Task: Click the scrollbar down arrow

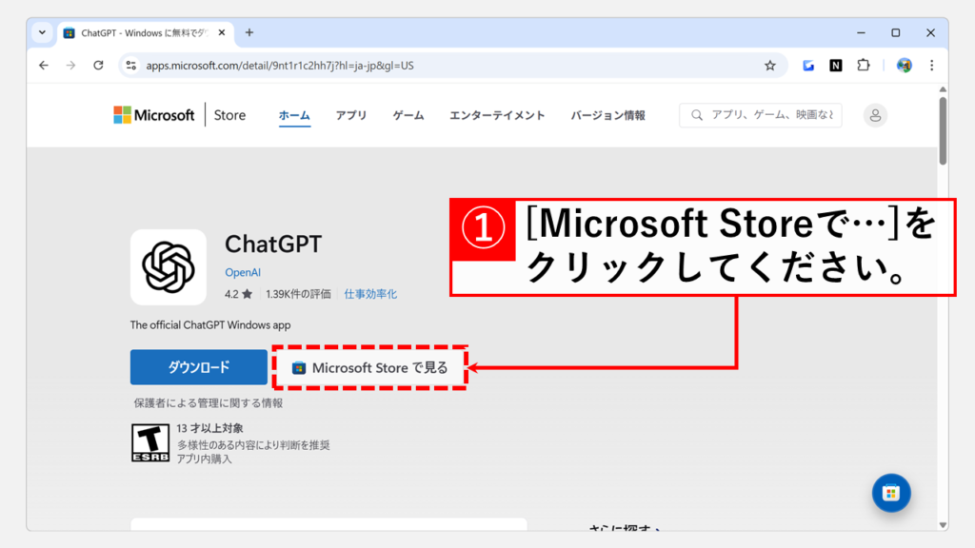Action: [943, 525]
